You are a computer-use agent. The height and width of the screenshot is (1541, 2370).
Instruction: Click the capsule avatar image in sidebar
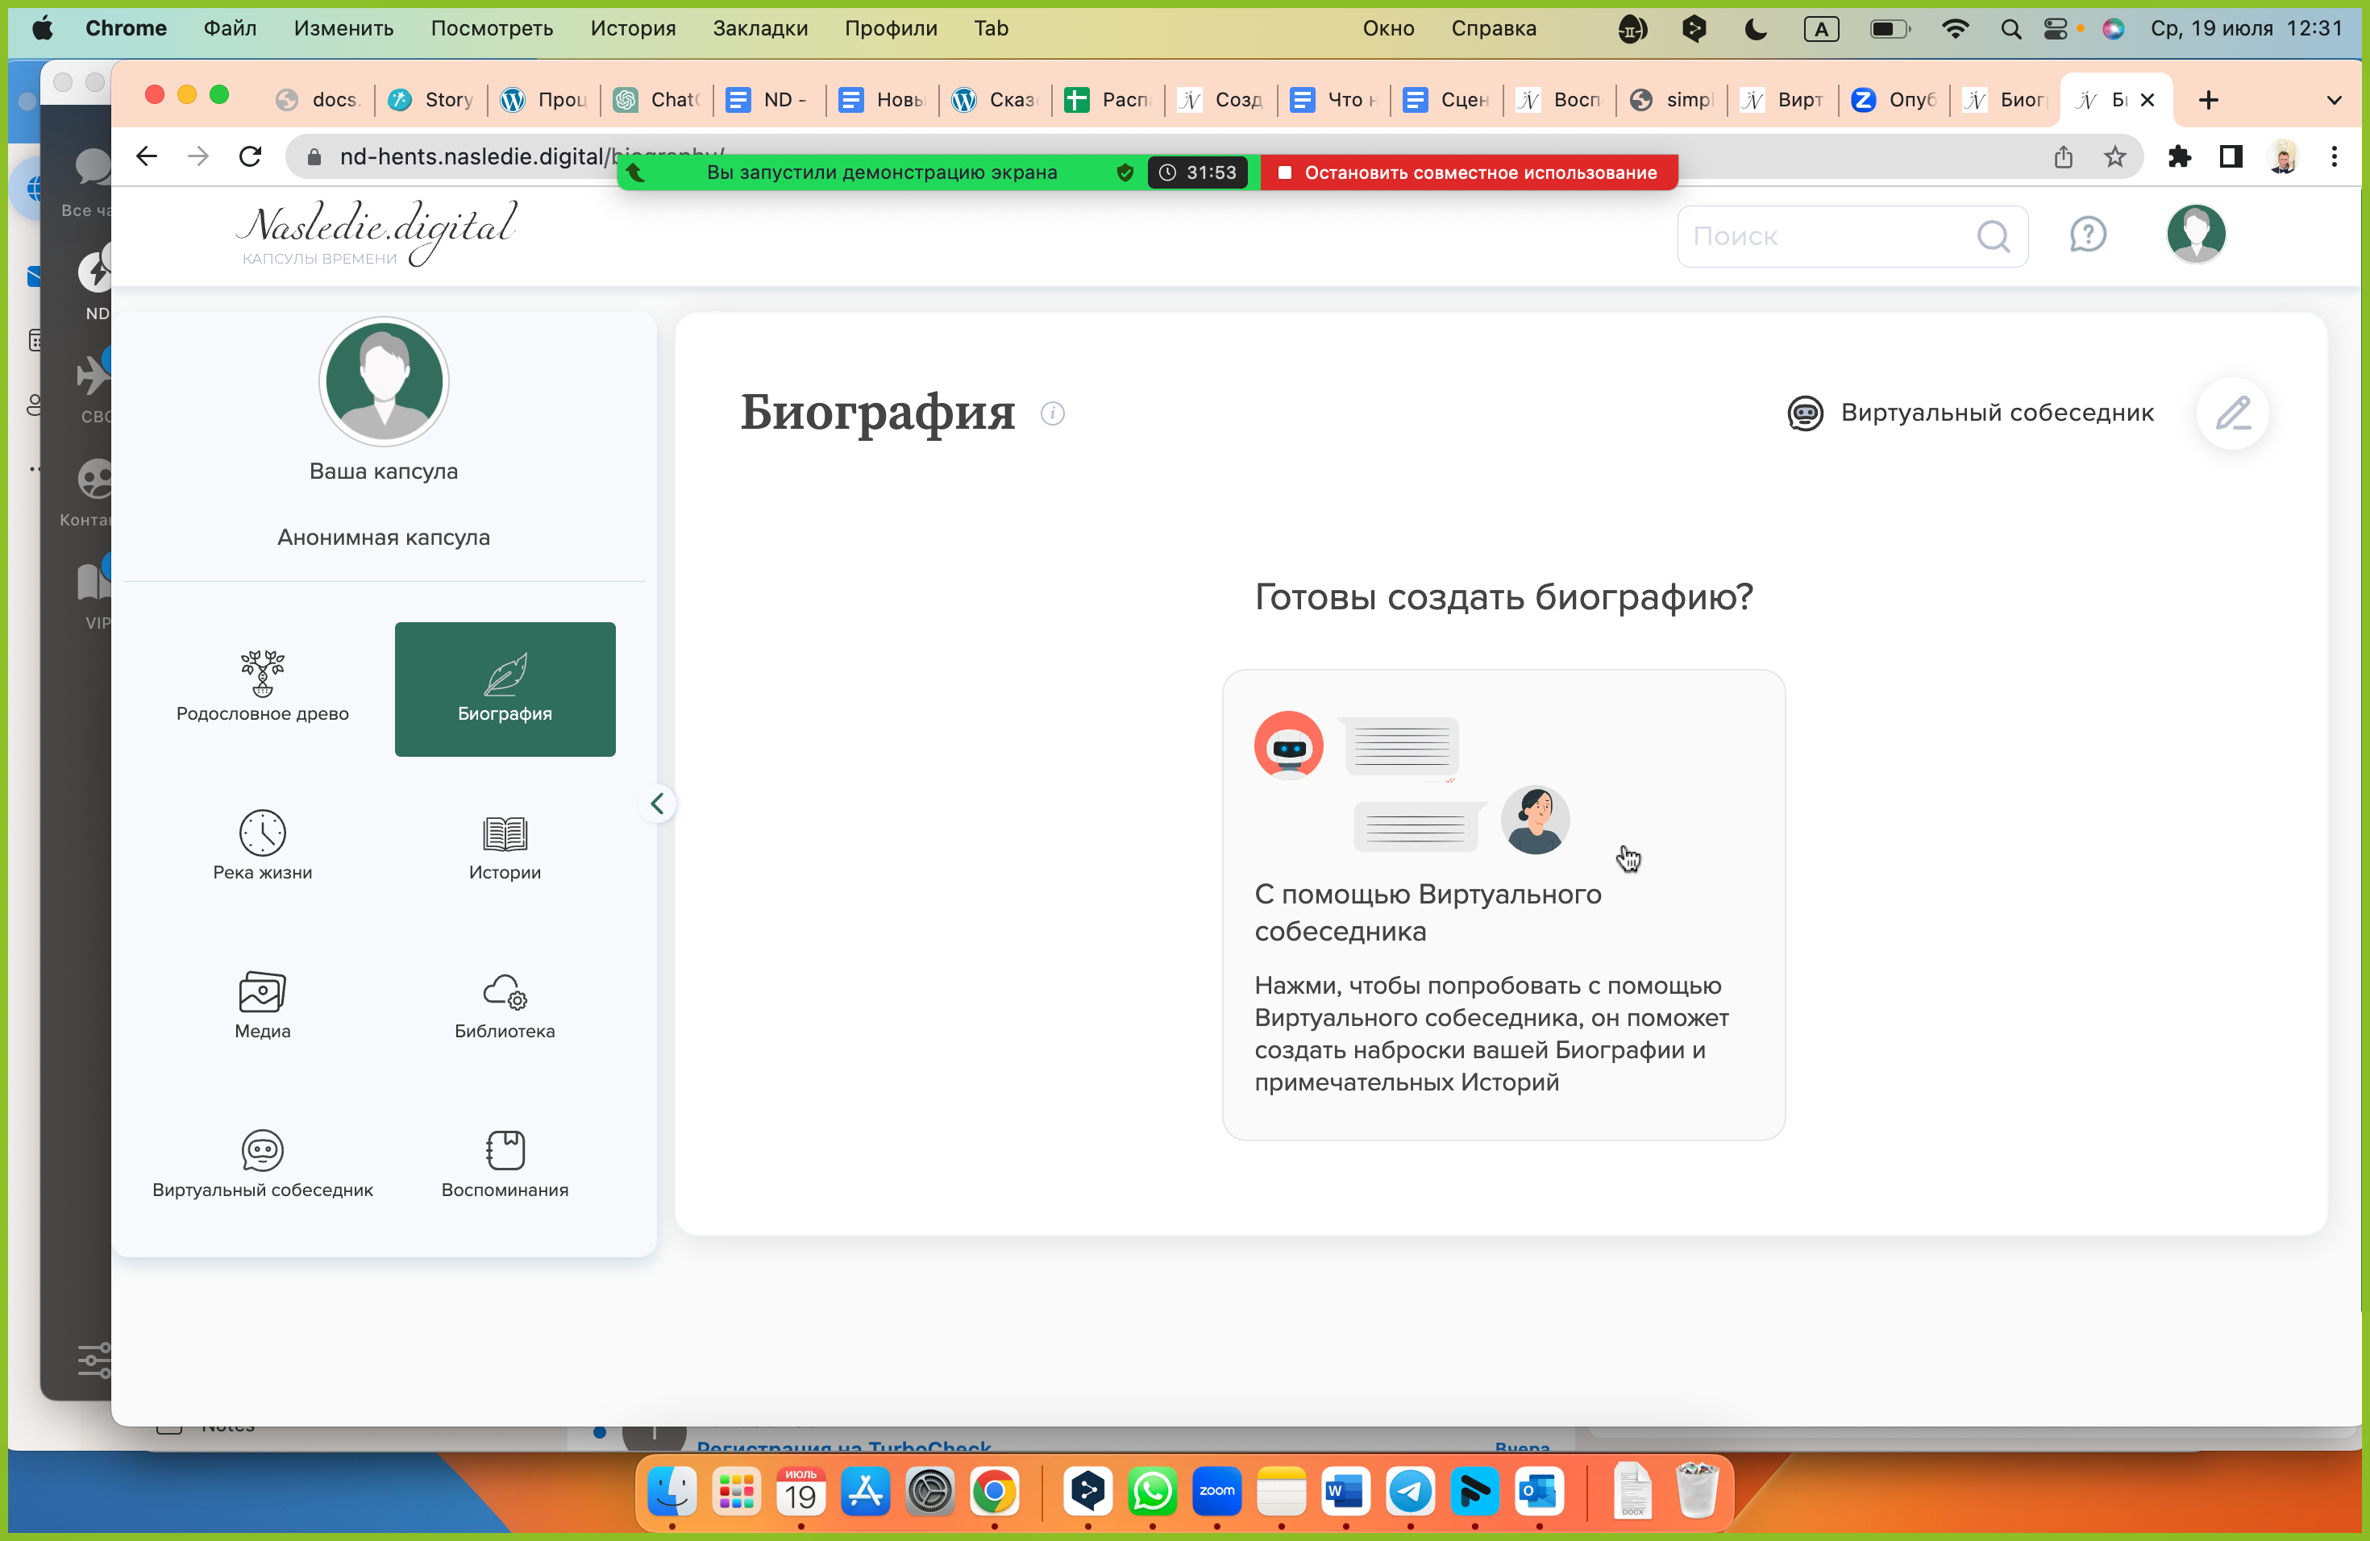(384, 381)
